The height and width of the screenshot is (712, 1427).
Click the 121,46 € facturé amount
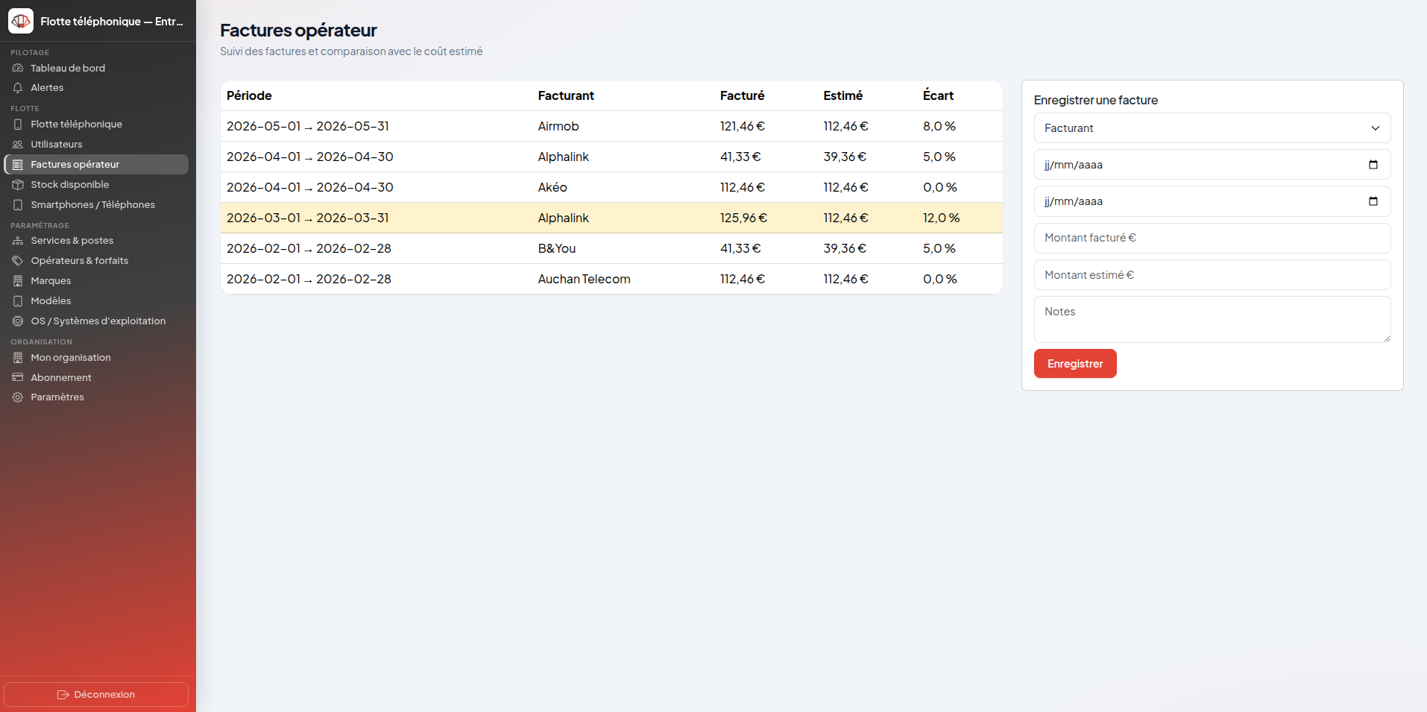[x=742, y=126]
